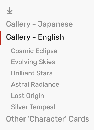
Task: Tap the arrow-to-baseline icon above Gallery - Japanese
Action: (10, 10)
